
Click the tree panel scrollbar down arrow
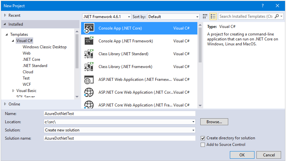[x=77, y=97]
